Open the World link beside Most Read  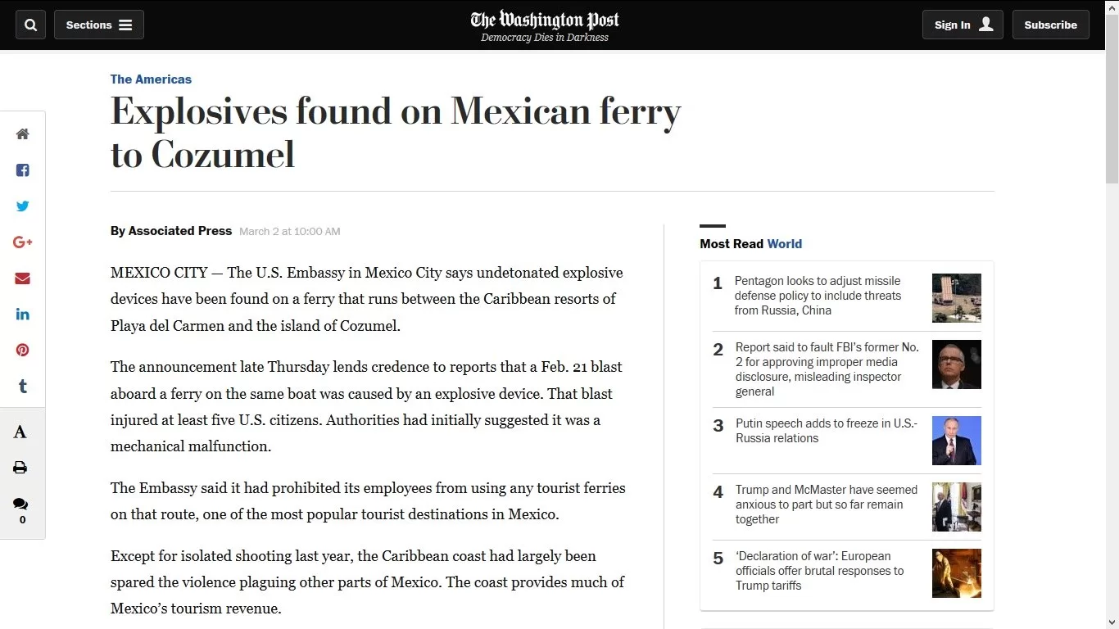(x=784, y=244)
